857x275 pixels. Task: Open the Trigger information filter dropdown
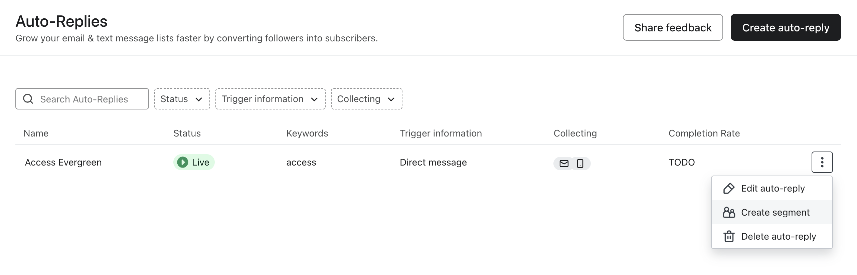(x=270, y=99)
